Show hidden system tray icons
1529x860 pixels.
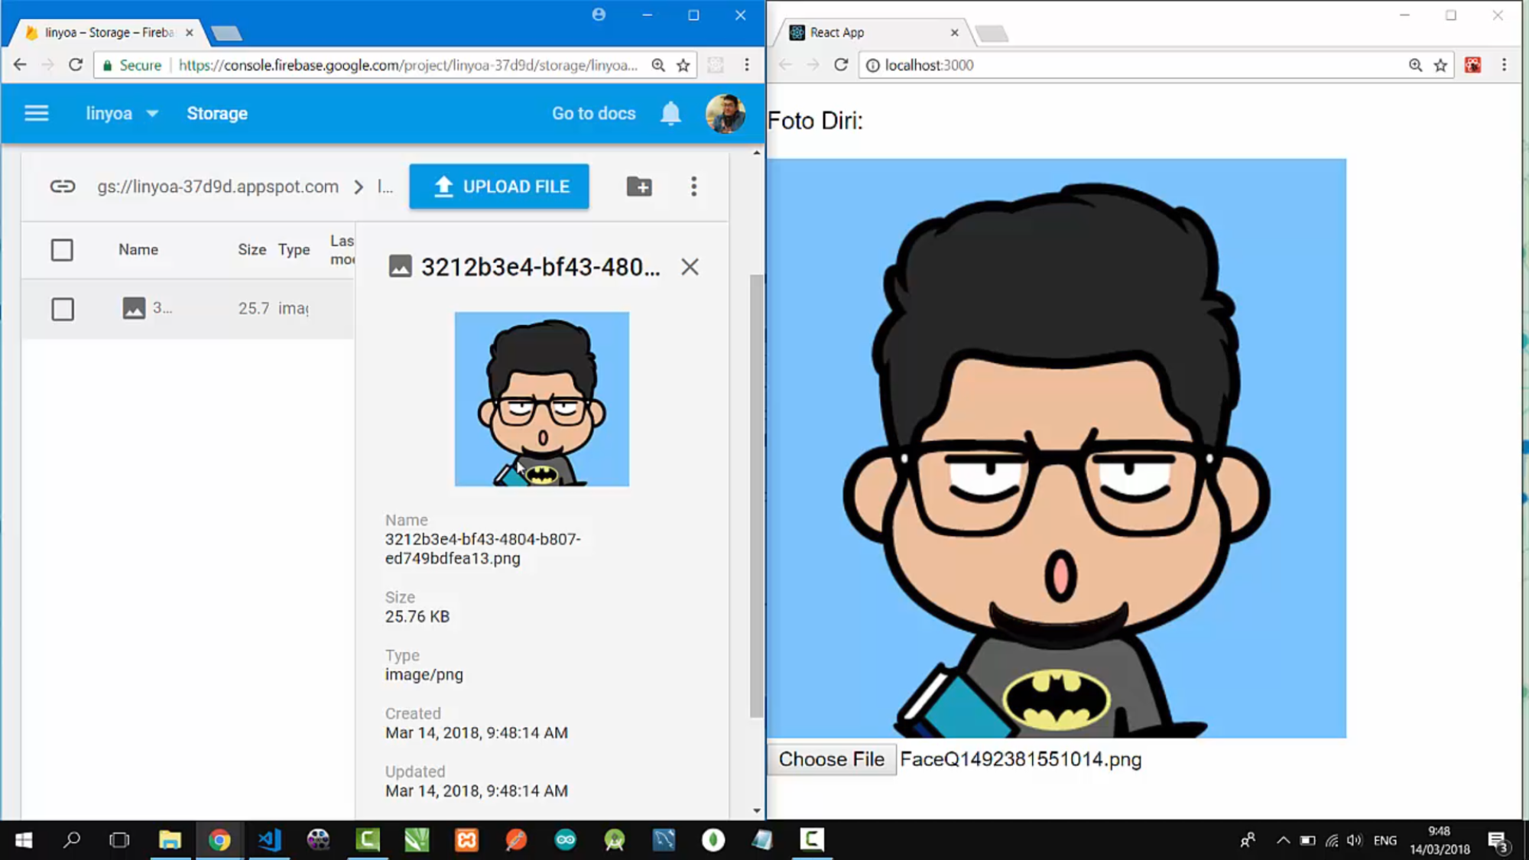click(1283, 840)
